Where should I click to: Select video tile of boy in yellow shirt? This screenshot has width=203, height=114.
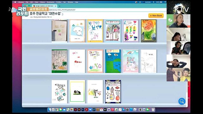pos(178,75)
